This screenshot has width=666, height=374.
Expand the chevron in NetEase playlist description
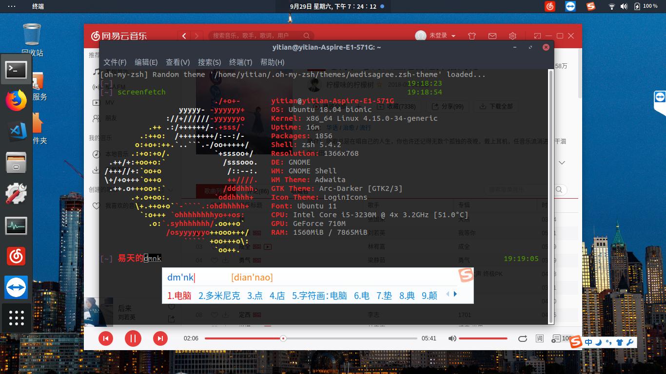(562, 163)
